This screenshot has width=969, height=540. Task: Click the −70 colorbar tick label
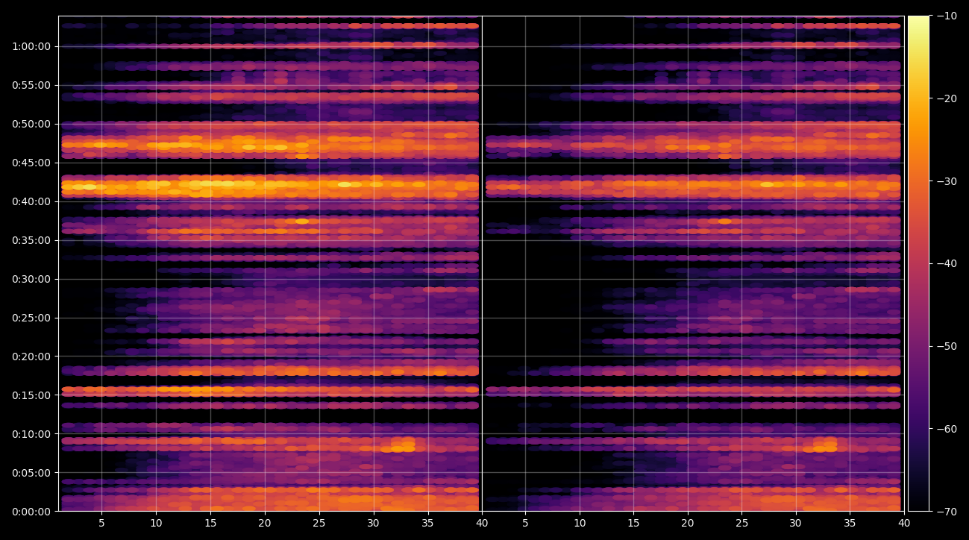point(947,512)
